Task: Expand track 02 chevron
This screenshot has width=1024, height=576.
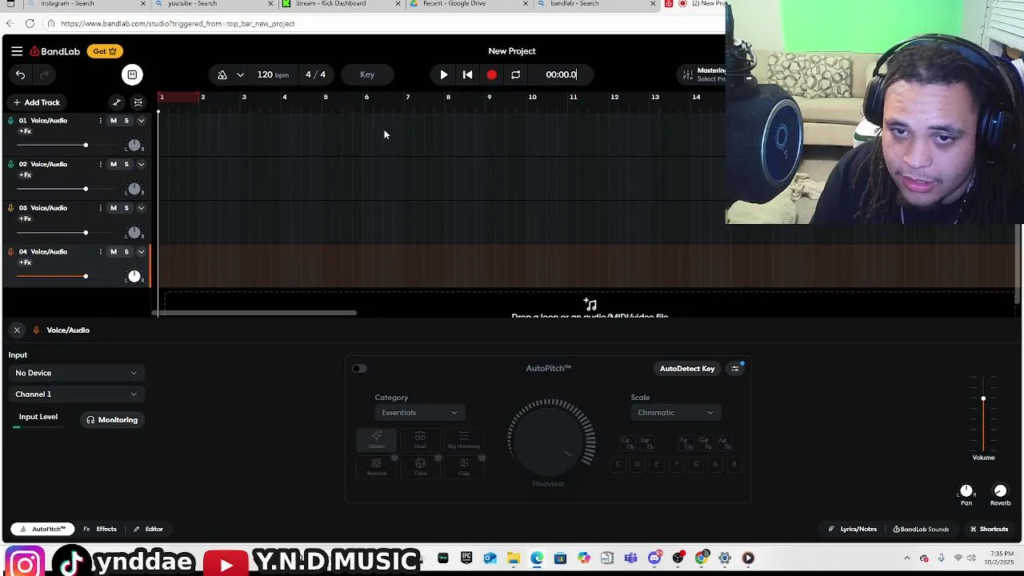Action: pyautogui.click(x=141, y=164)
